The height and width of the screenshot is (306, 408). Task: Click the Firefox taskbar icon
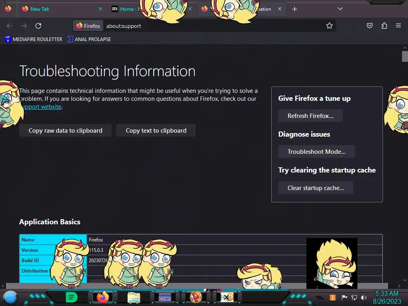click(x=103, y=297)
